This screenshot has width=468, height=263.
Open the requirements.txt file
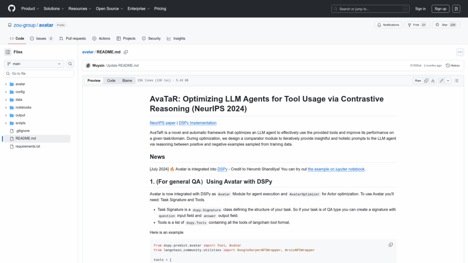[x=28, y=147]
